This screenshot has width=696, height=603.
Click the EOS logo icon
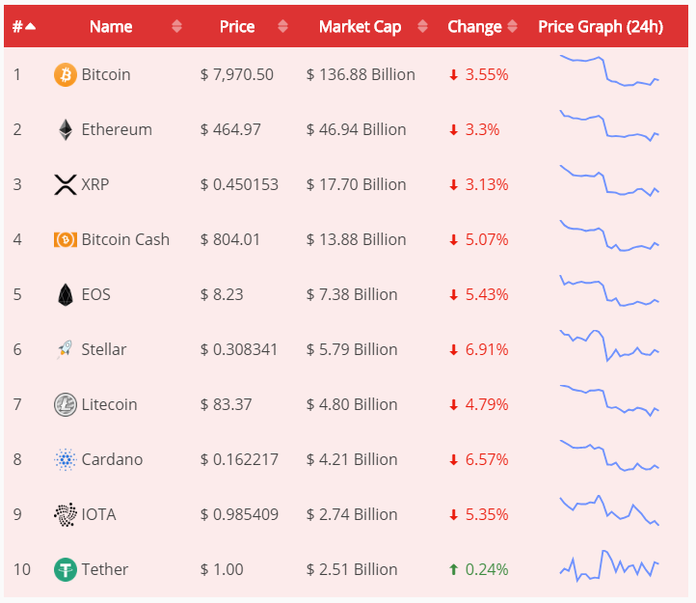pyautogui.click(x=65, y=294)
